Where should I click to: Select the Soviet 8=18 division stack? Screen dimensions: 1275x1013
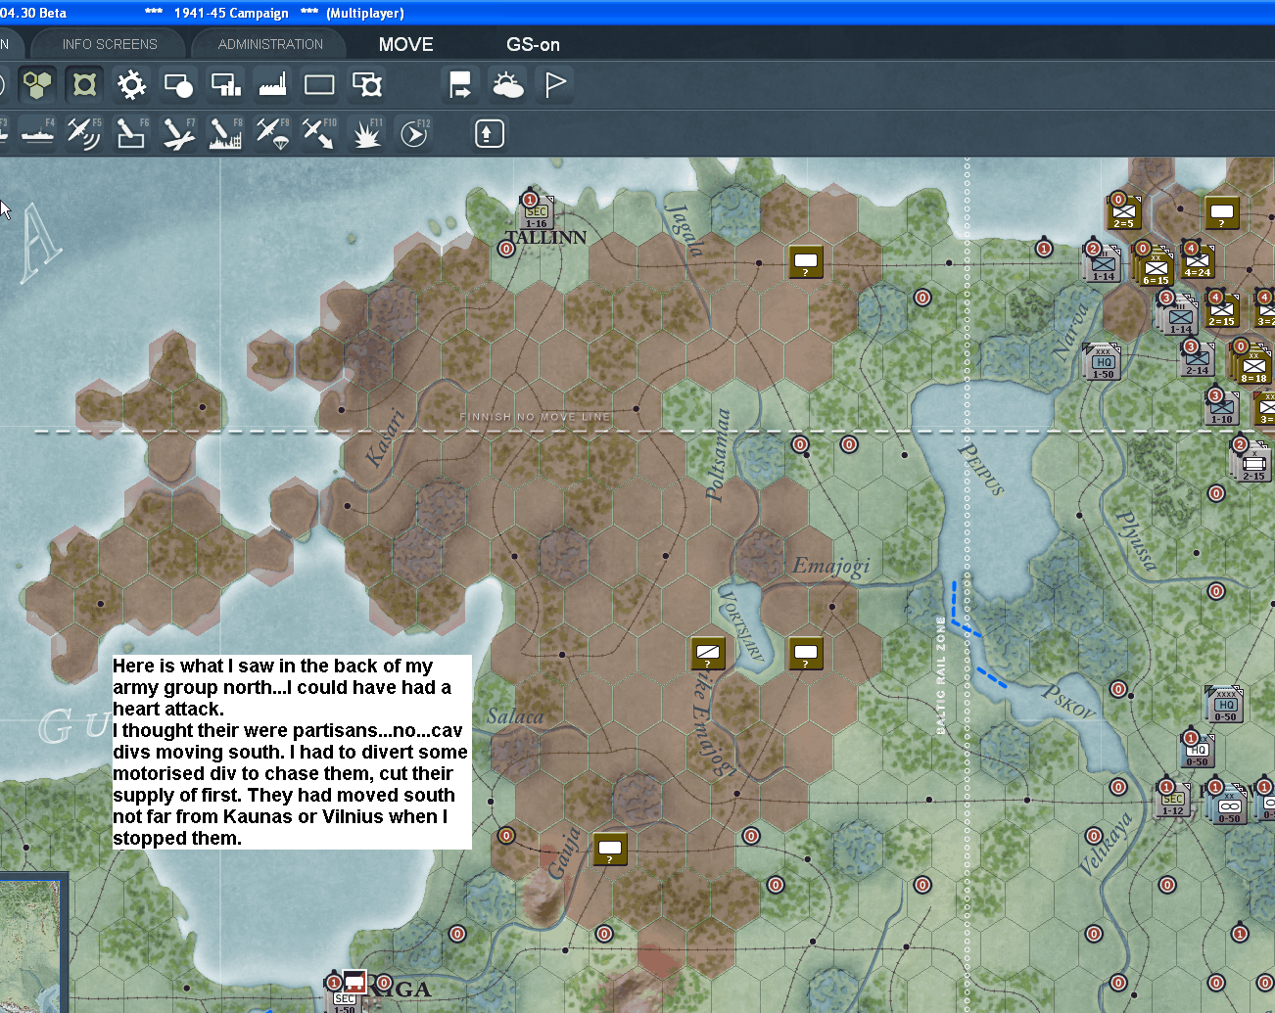pyautogui.click(x=1252, y=364)
